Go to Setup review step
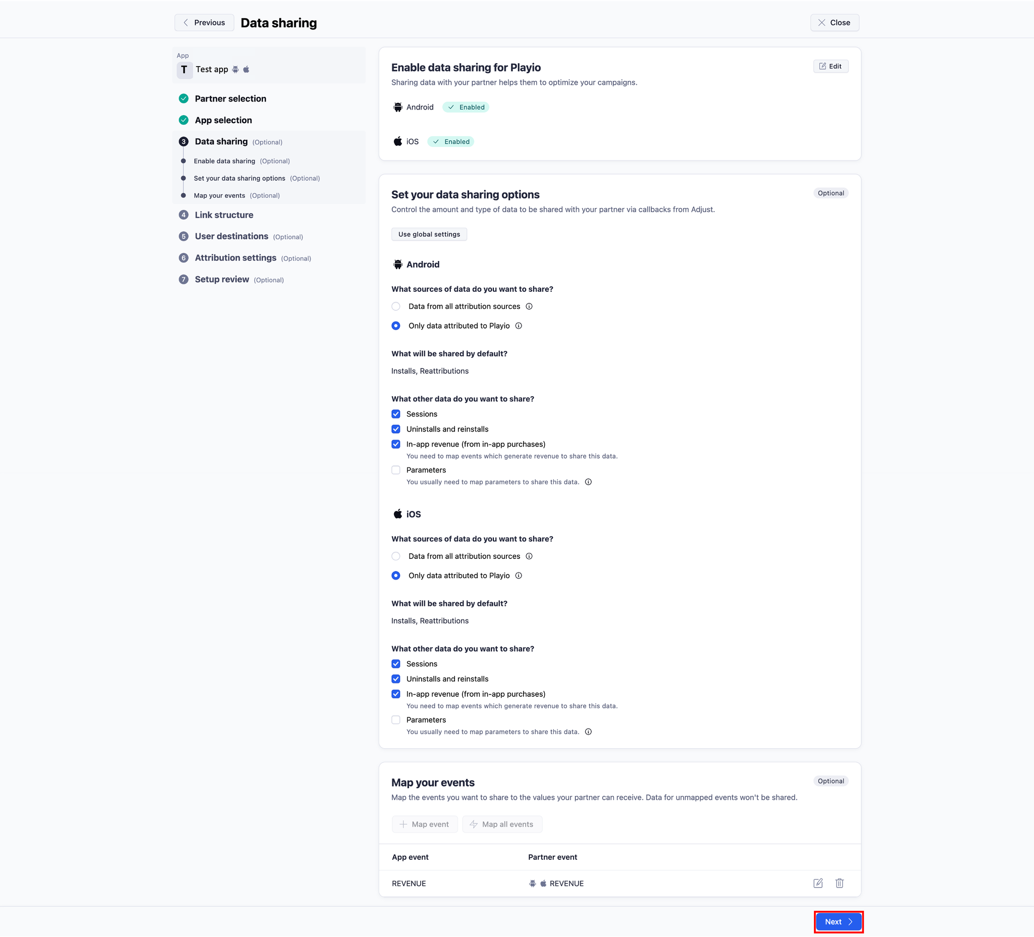The height and width of the screenshot is (937, 1034). click(x=222, y=280)
